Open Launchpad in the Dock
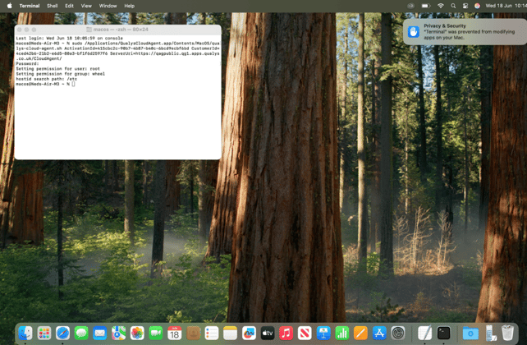527x345 pixels. [44, 333]
